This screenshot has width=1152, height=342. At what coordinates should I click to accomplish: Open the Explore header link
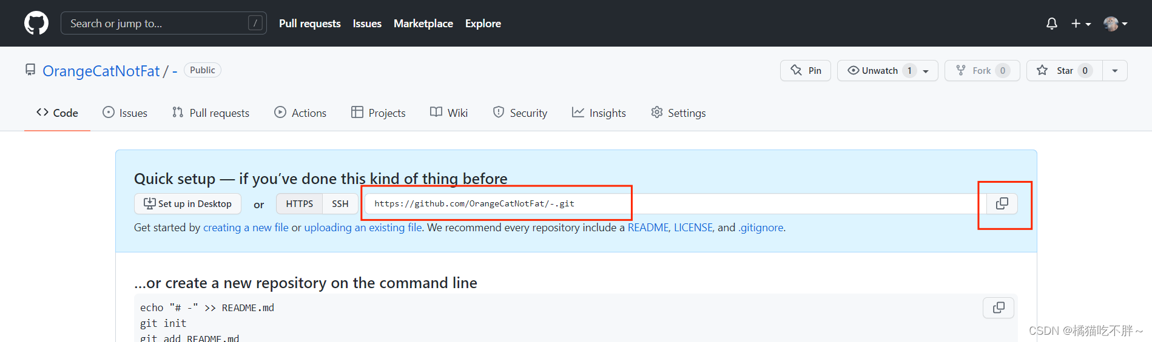pyautogui.click(x=483, y=23)
